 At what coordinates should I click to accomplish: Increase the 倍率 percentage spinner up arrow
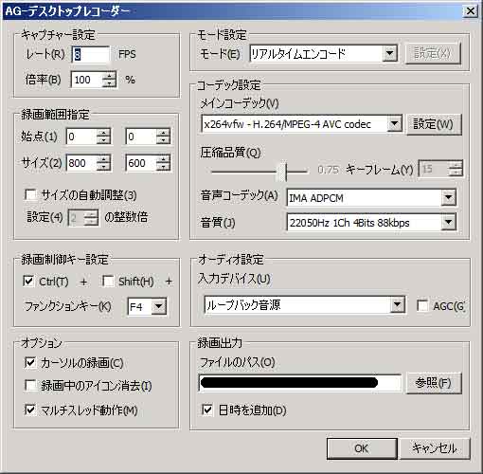click(109, 76)
